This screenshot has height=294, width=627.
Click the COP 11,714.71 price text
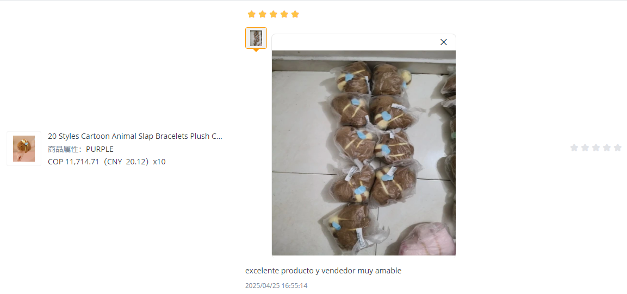73,162
